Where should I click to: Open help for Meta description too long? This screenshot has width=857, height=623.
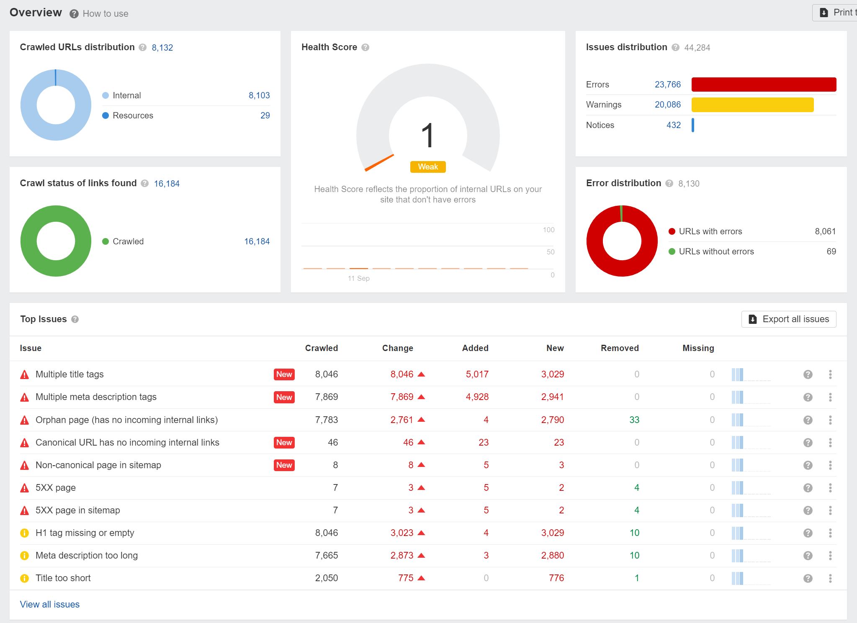[x=808, y=556]
